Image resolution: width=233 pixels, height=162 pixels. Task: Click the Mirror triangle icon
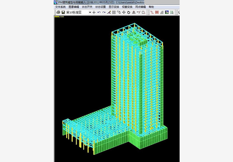pos(133,12)
